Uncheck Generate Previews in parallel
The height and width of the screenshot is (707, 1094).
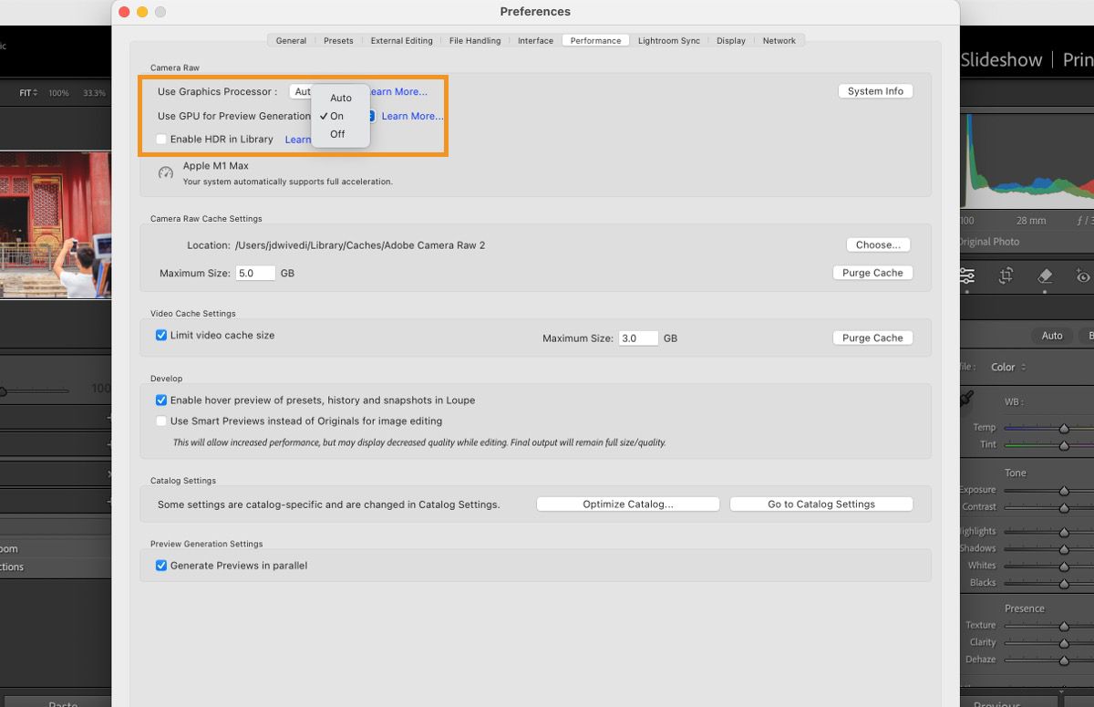point(161,565)
